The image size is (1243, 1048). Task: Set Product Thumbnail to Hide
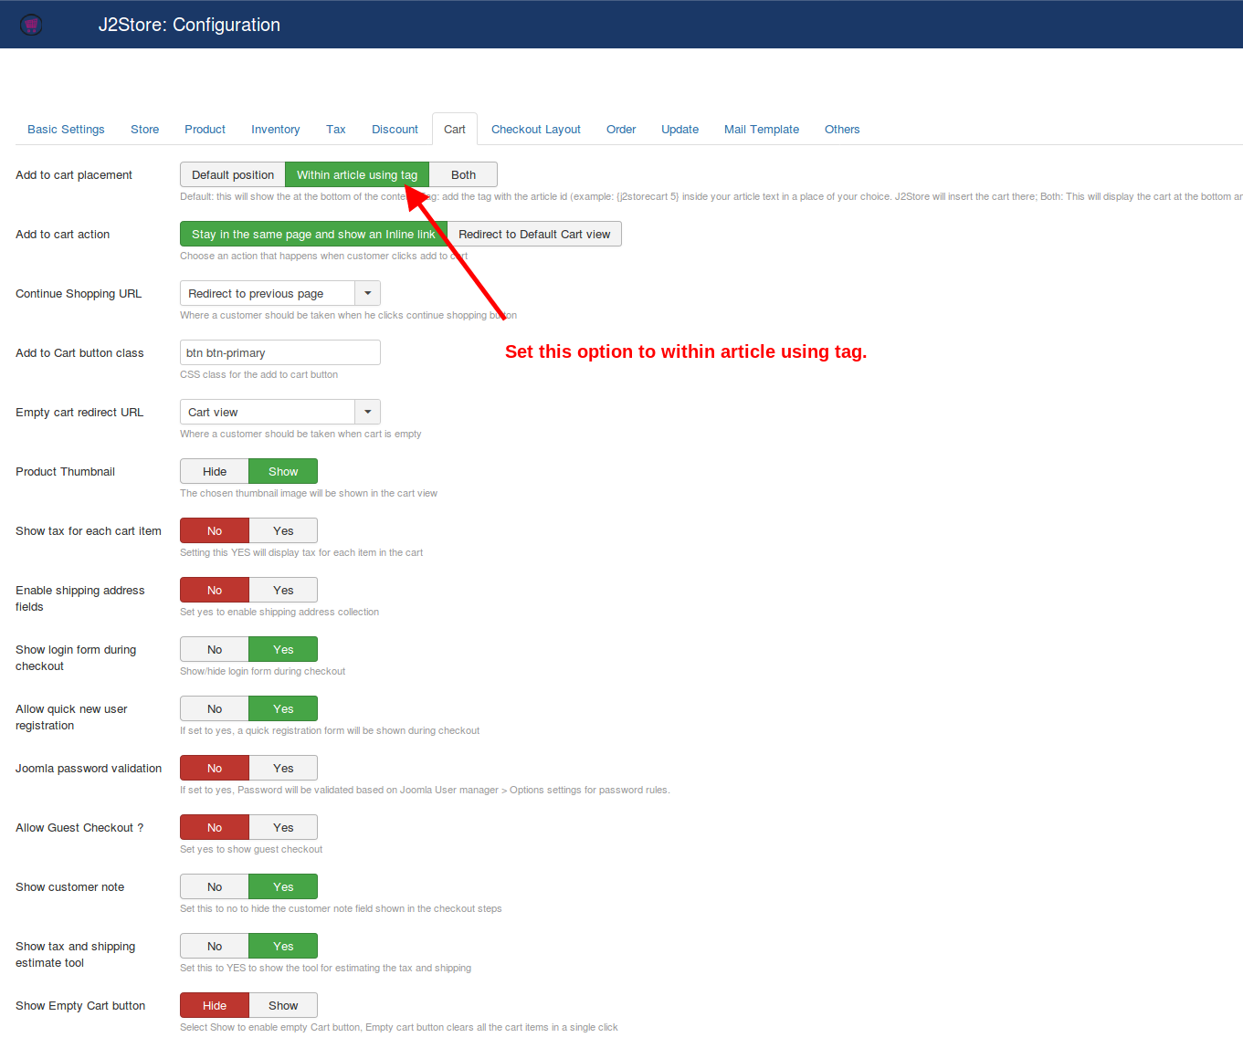pos(215,472)
